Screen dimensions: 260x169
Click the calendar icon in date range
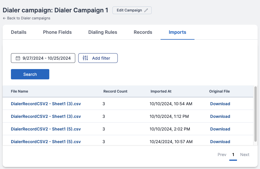(x=18, y=58)
